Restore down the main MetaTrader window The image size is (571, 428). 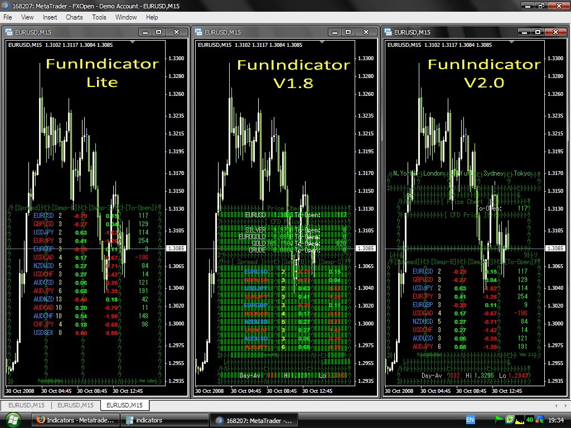(541, 6)
